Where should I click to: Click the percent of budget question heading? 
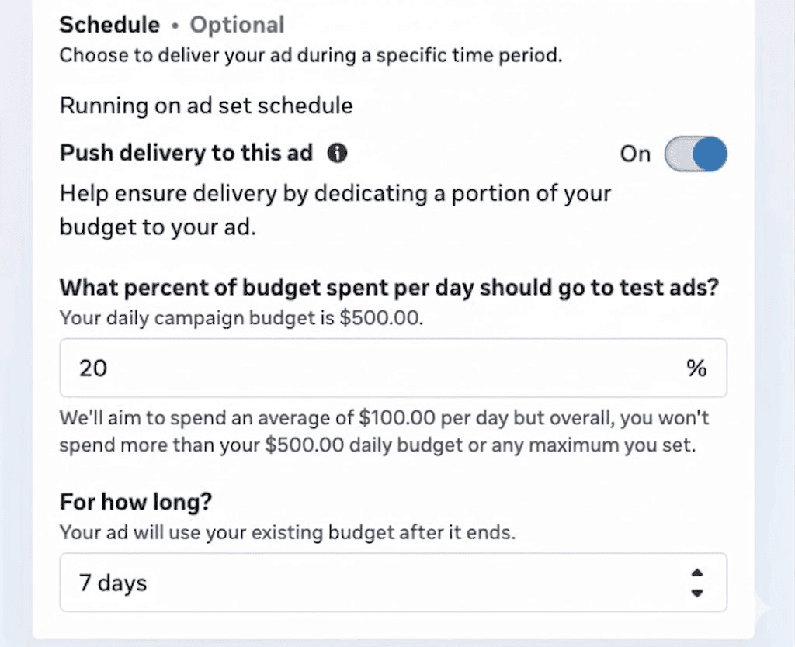[389, 288]
